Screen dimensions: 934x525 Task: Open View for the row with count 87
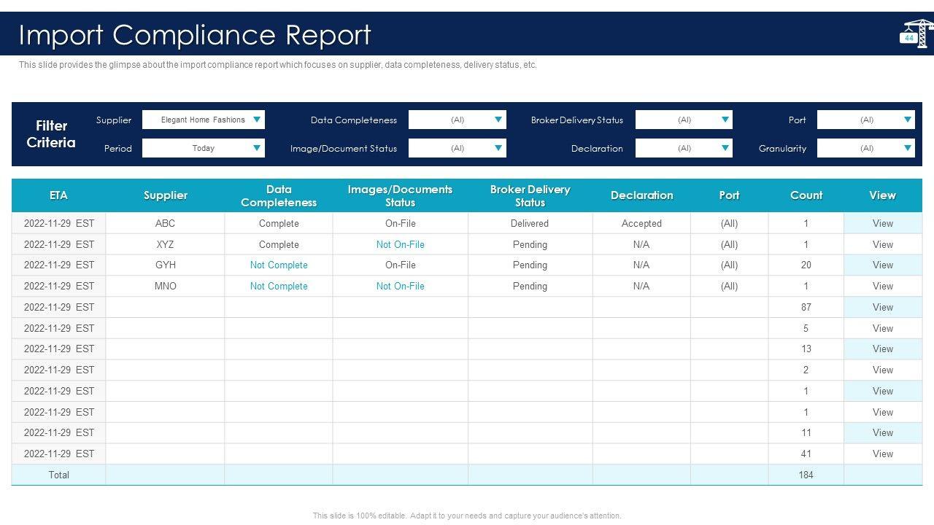[x=882, y=307]
